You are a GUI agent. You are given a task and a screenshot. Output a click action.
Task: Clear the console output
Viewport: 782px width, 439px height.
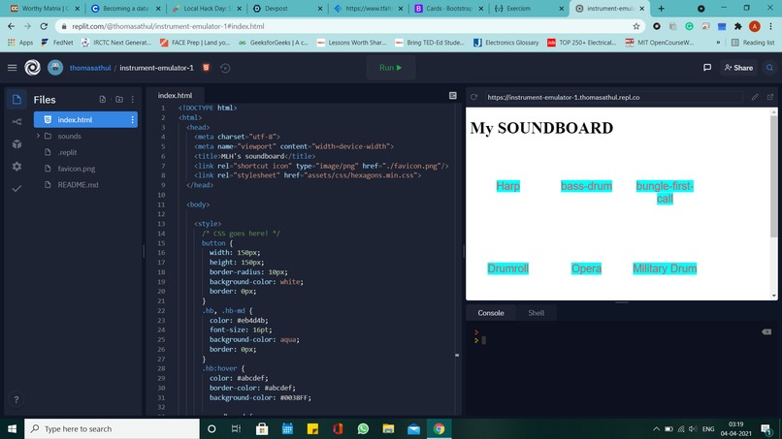point(766,331)
